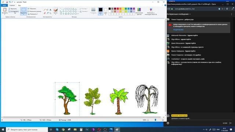Image resolution: width=235 pixels, height=132 pixels.
Task: Click the Undo arrow in title bar
Action: tap(10, 2)
